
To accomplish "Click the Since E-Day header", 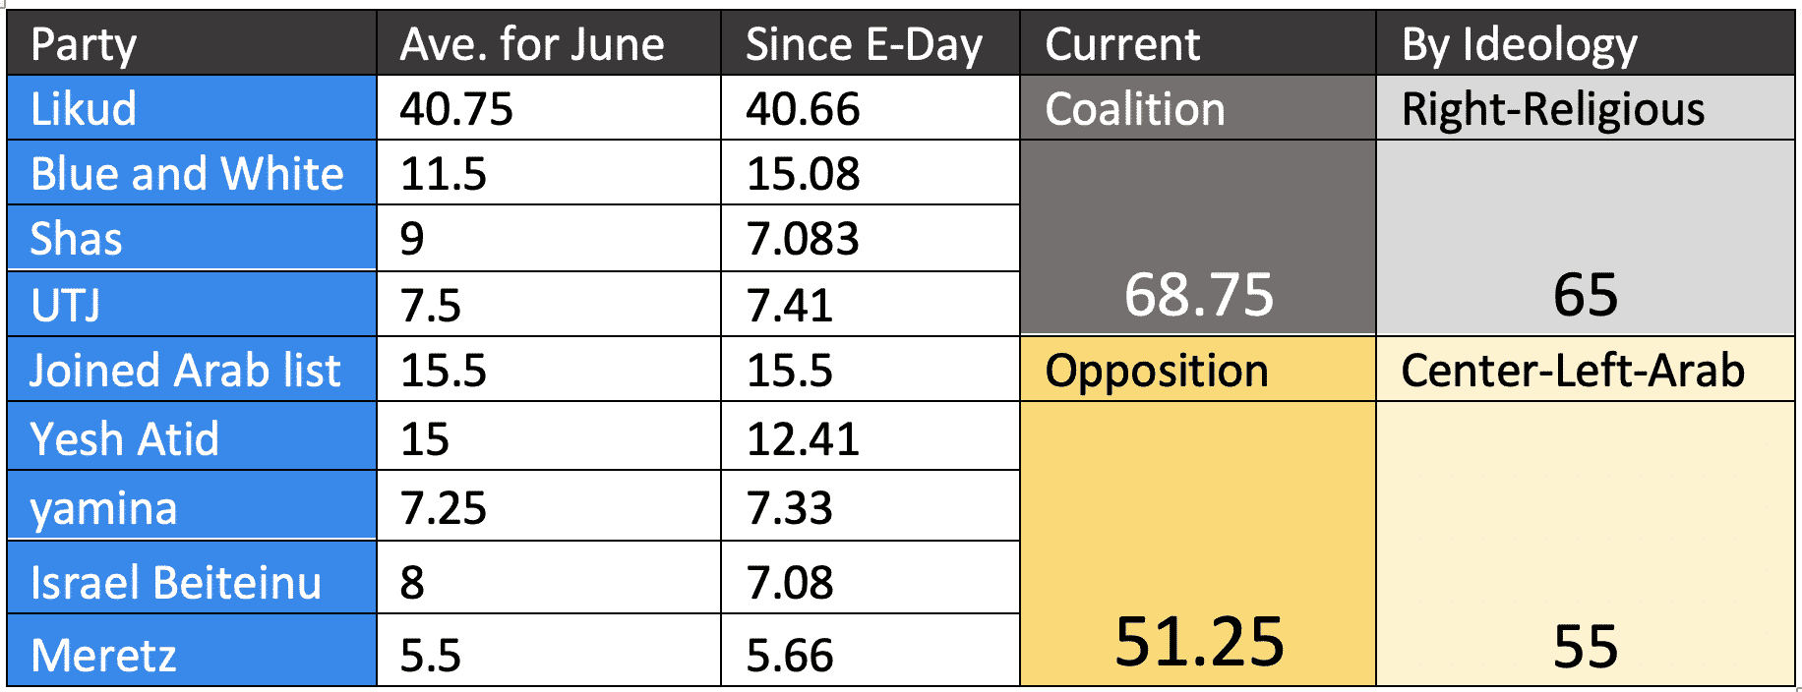I will tap(870, 44).
